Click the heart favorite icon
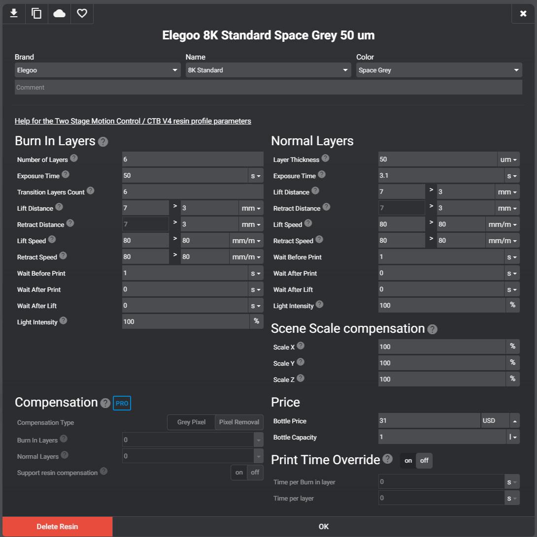 click(82, 13)
